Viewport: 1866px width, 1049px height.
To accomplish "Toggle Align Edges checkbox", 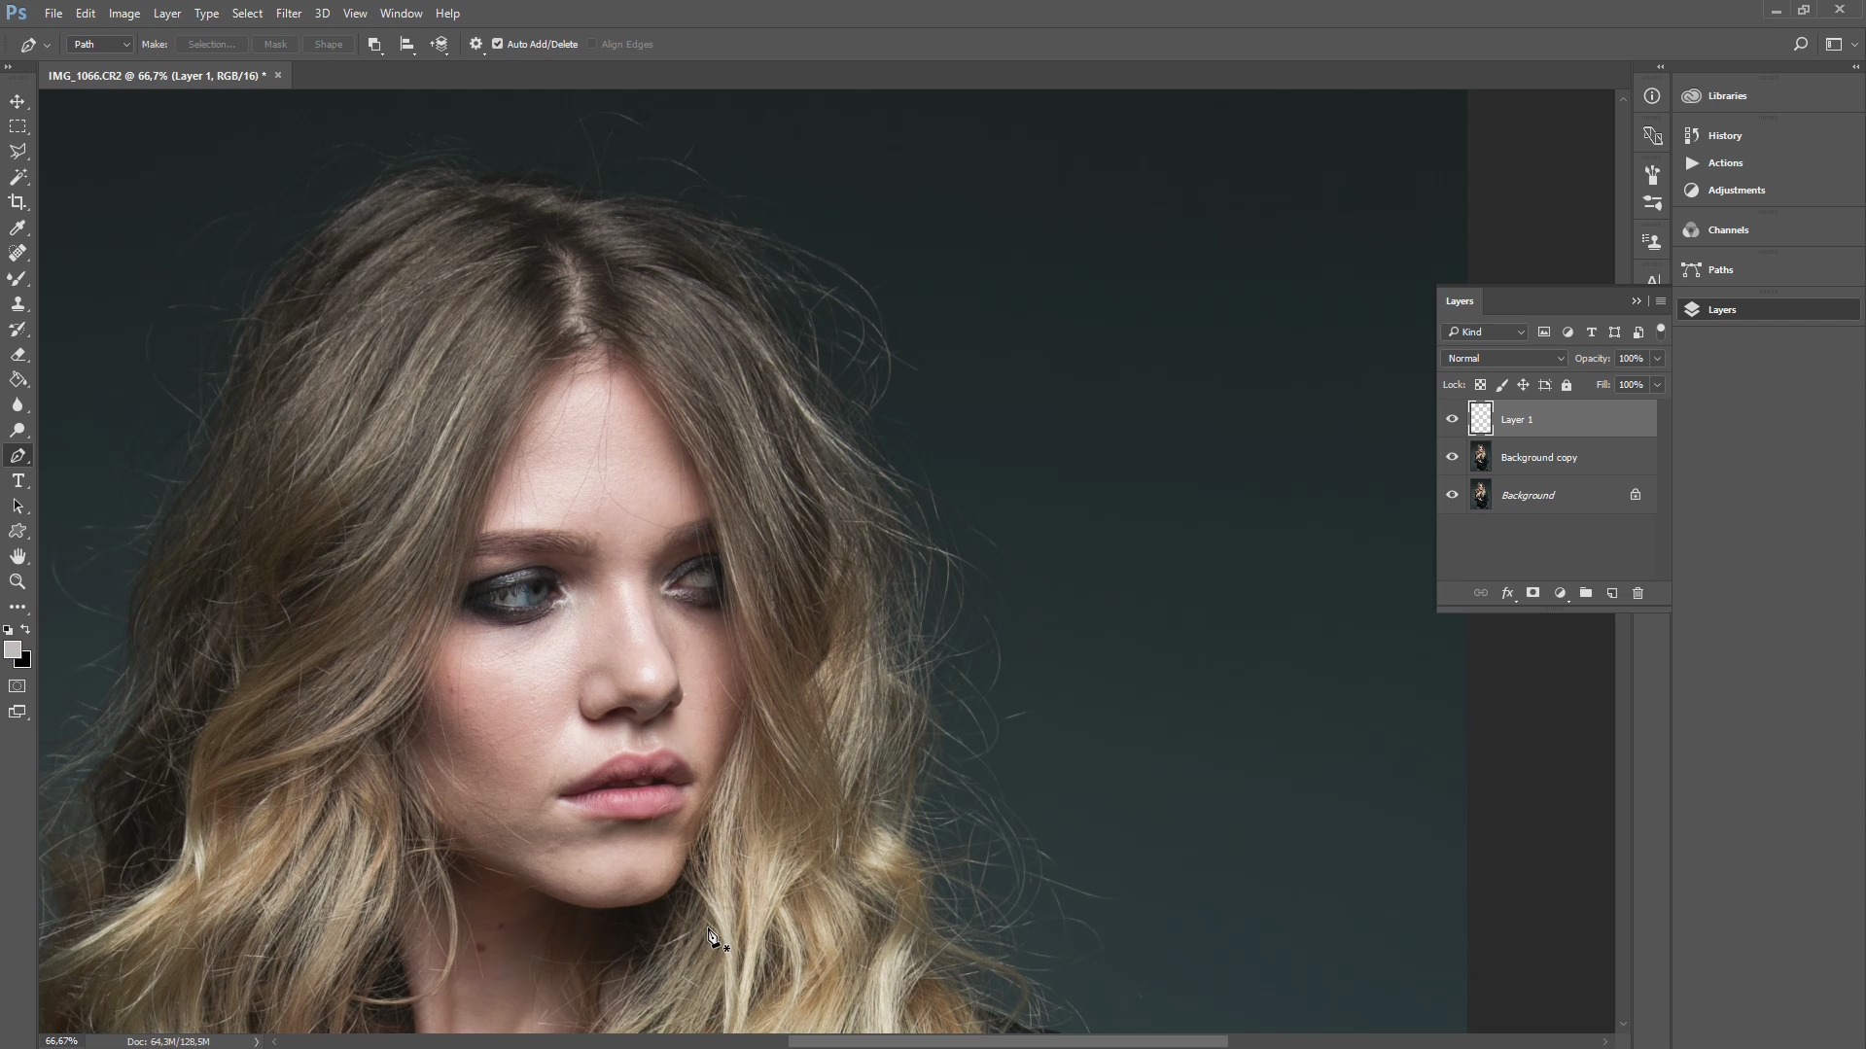I will (591, 44).
